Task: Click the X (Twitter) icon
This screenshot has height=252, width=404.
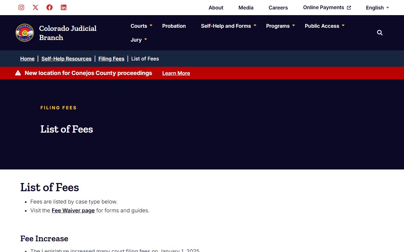Action: (35, 8)
